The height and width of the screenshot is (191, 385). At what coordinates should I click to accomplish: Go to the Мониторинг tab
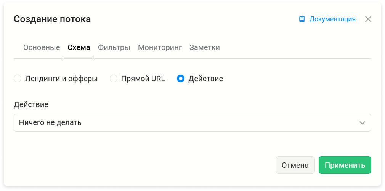tap(160, 47)
